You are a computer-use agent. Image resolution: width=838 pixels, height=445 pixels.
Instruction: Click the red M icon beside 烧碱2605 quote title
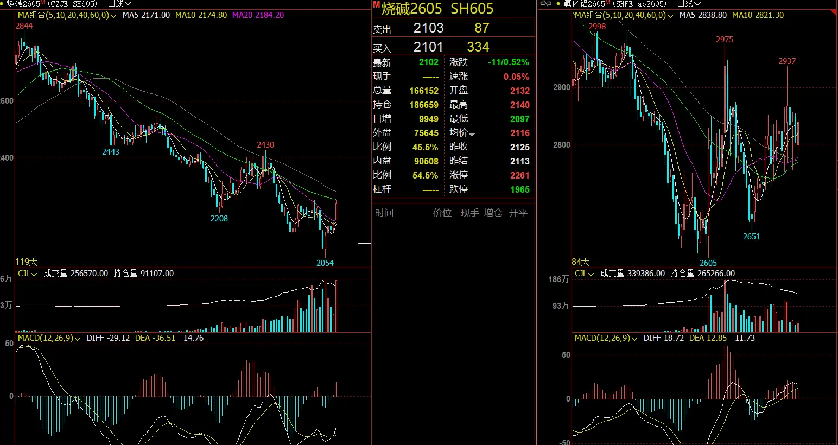point(376,4)
